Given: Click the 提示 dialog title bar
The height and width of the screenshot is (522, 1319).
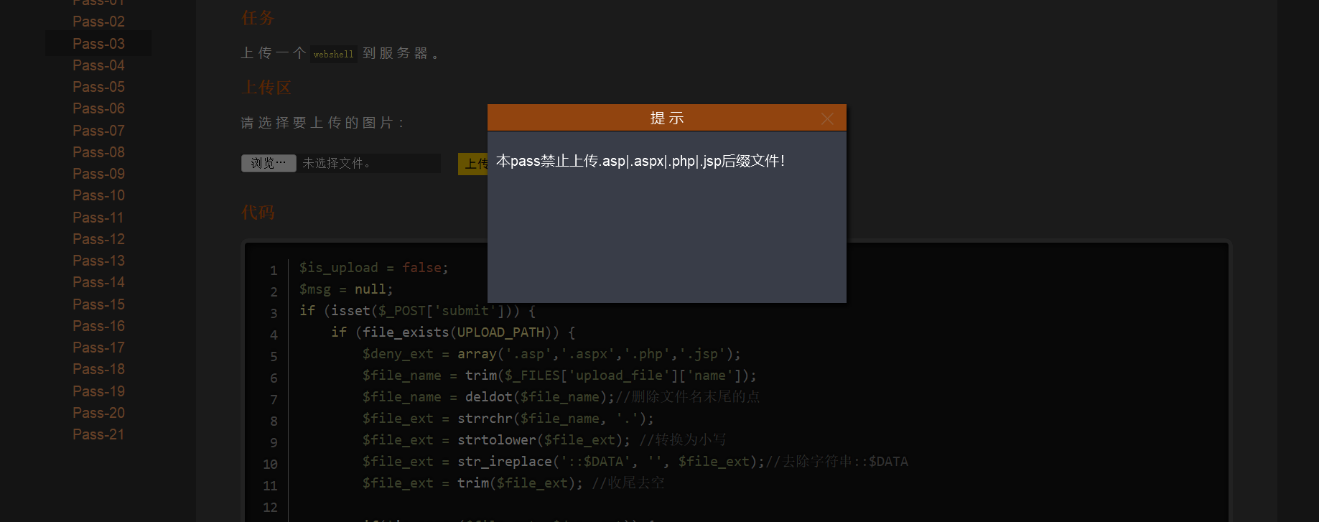Looking at the screenshot, I should [666, 118].
